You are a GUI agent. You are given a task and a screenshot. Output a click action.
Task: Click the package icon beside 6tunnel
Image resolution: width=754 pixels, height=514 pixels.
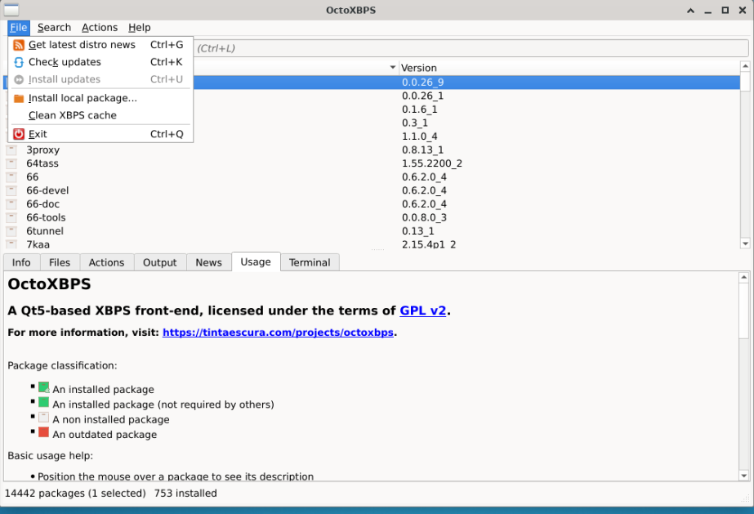pyautogui.click(x=12, y=230)
